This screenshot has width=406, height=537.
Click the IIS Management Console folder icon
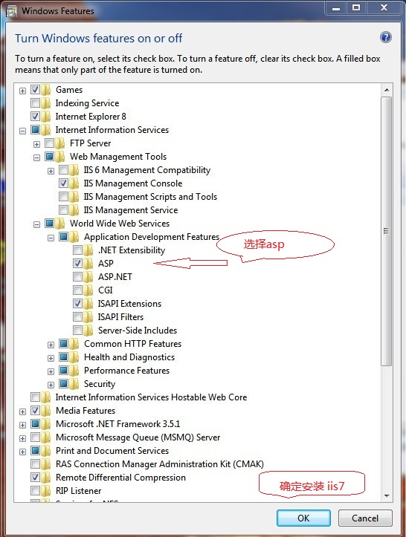click(74, 183)
